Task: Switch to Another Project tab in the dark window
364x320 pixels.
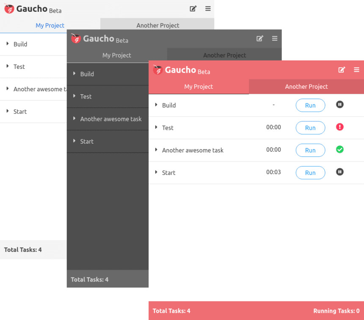Action: click(x=224, y=54)
